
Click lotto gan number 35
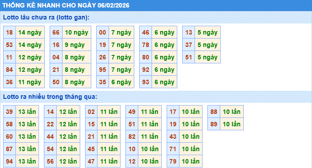click(x=102, y=82)
